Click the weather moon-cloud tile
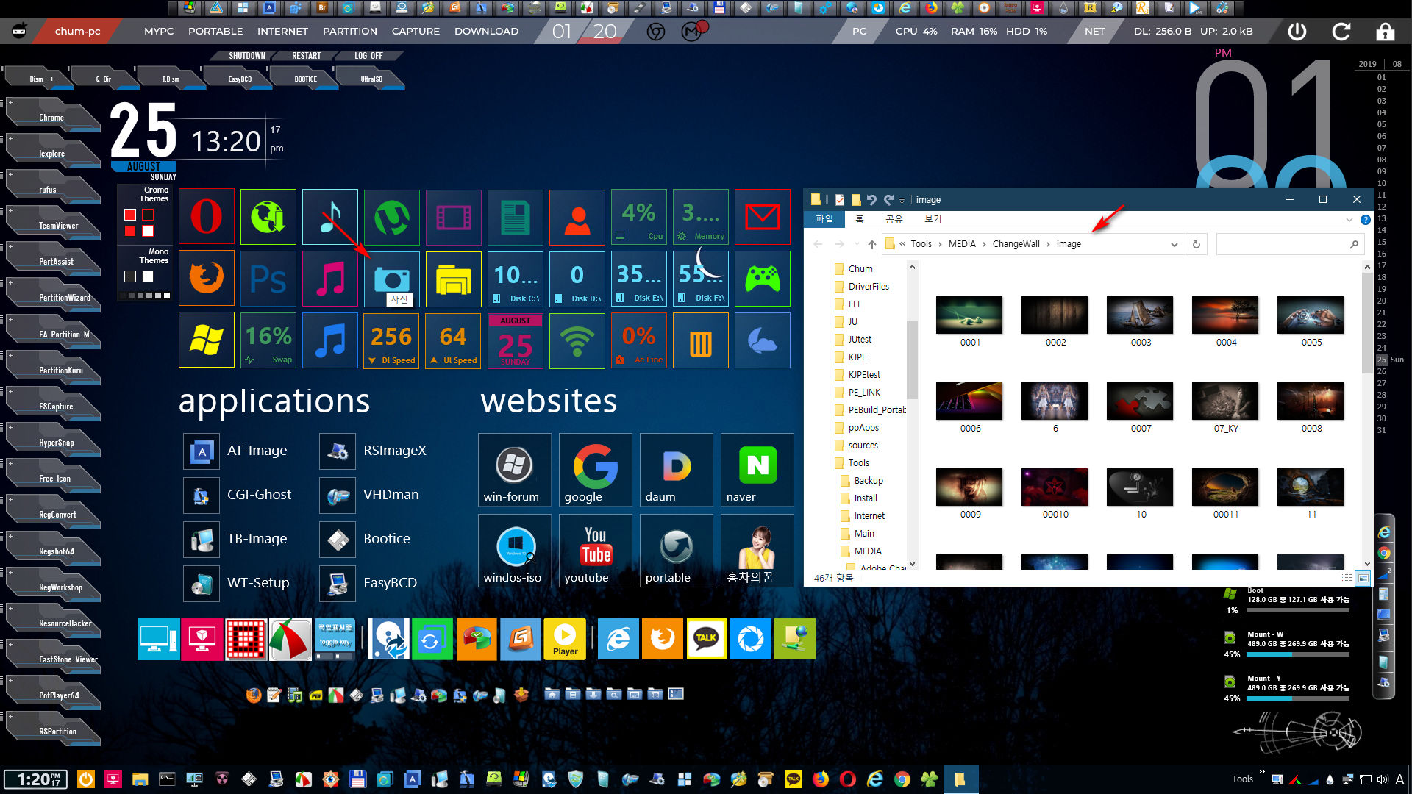The height and width of the screenshot is (794, 1412). tap(763, 340)
